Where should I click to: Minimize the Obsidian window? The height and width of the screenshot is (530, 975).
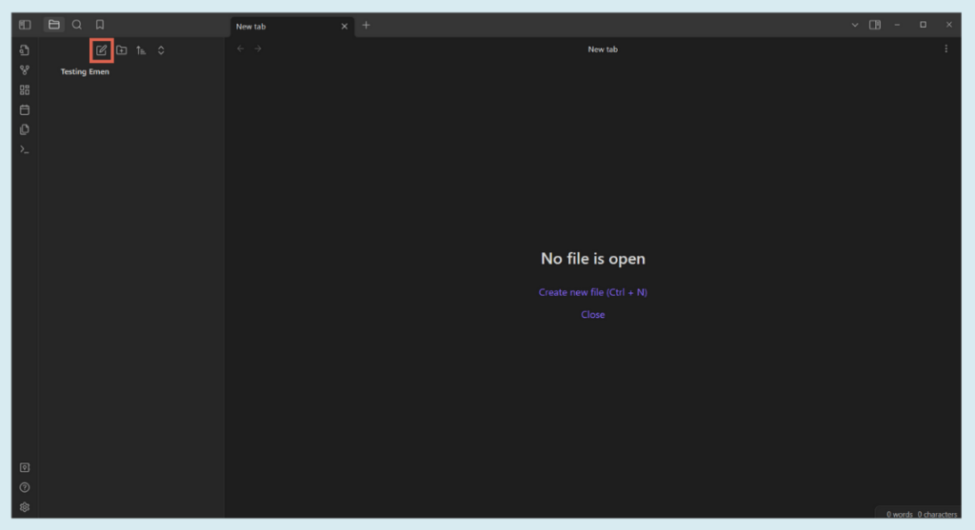(897, 26)
